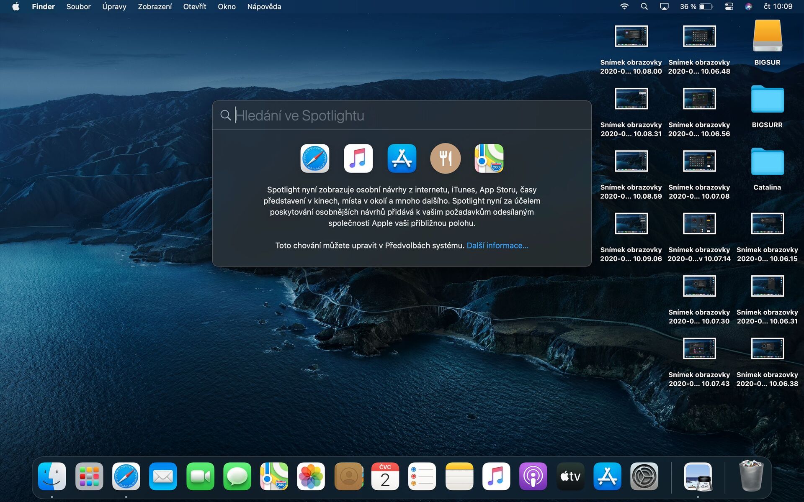
Task: Select the restaurant suggestions icon in Spotlight
Action: (x=445, y=158)
